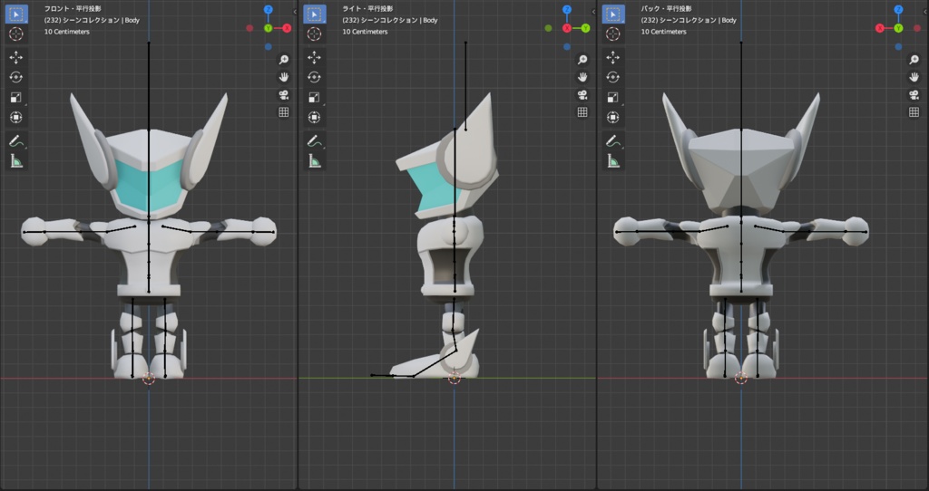Expand the sidebar arrow of the Back viewport
This screenshot has width=929, height=491.
[926, 12]
